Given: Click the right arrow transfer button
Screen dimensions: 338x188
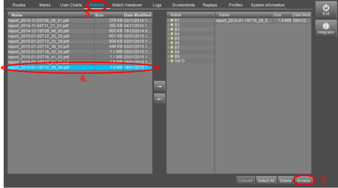Looking at the screenshot, I should 159,87.
